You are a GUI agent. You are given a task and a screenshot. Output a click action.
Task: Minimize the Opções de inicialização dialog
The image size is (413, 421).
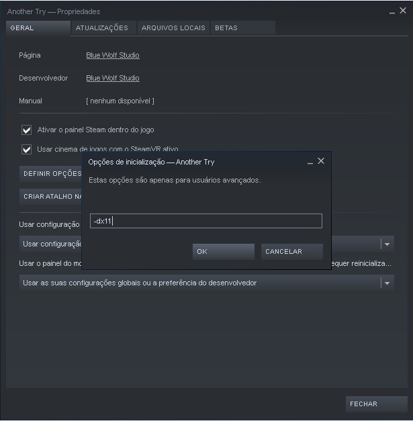click(310, 162)
